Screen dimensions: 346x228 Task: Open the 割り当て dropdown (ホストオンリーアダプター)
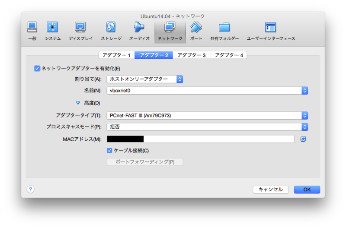[145, 79]
